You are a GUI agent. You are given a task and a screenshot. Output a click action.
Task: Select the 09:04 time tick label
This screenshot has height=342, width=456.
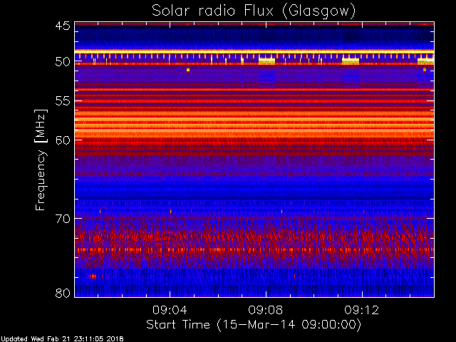click(x=170, y=311)
